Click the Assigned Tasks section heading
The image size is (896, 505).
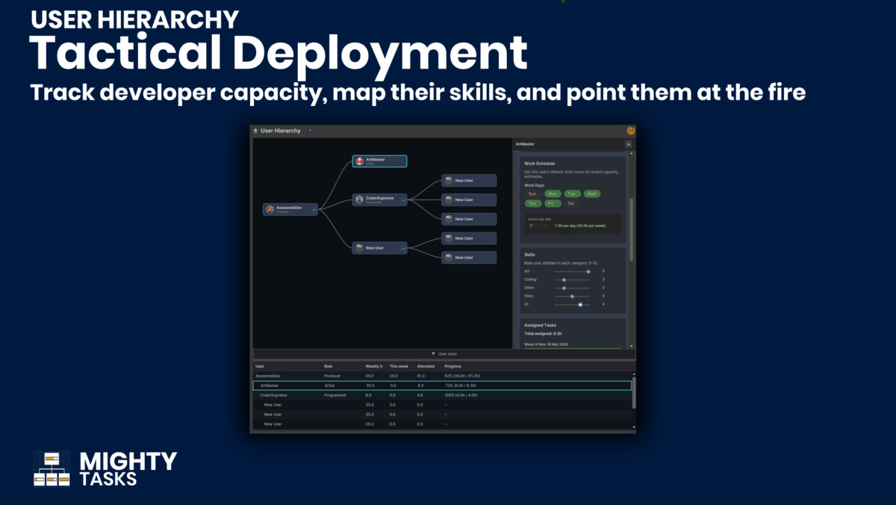pyautogui.click(x=540, y=325)
